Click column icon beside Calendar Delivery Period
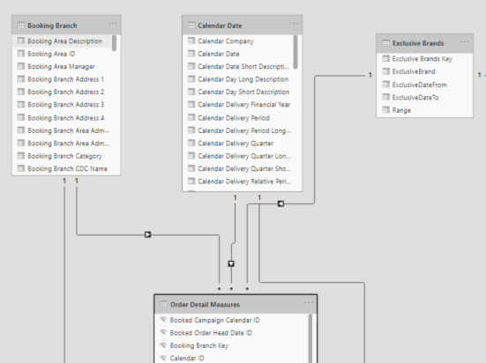The image size is (486, 363). (x=191, y=118)
